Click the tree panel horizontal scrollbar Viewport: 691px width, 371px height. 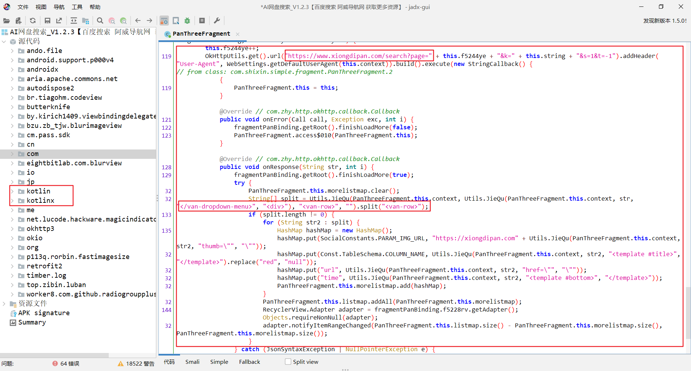click(54, 355)
